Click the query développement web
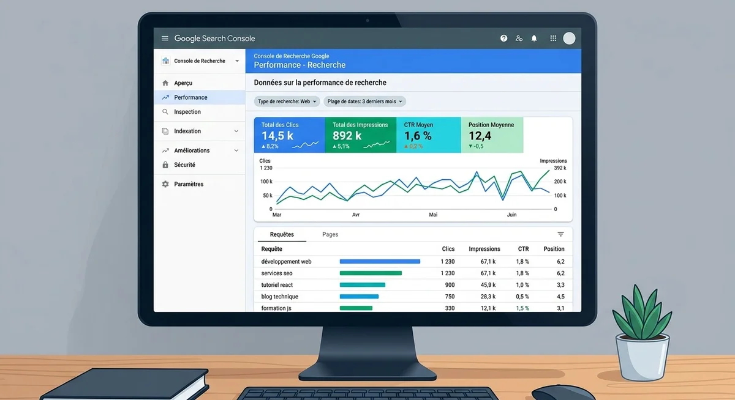This screenshot has width=735, height=400. pos(285,261)
